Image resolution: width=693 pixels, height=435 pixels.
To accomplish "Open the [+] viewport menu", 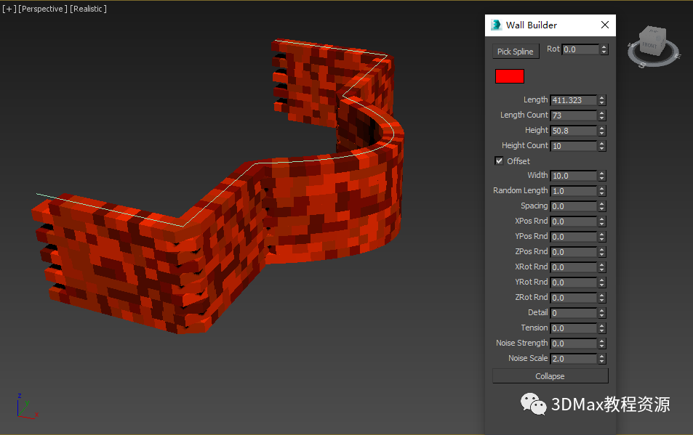I will [9, 9].
